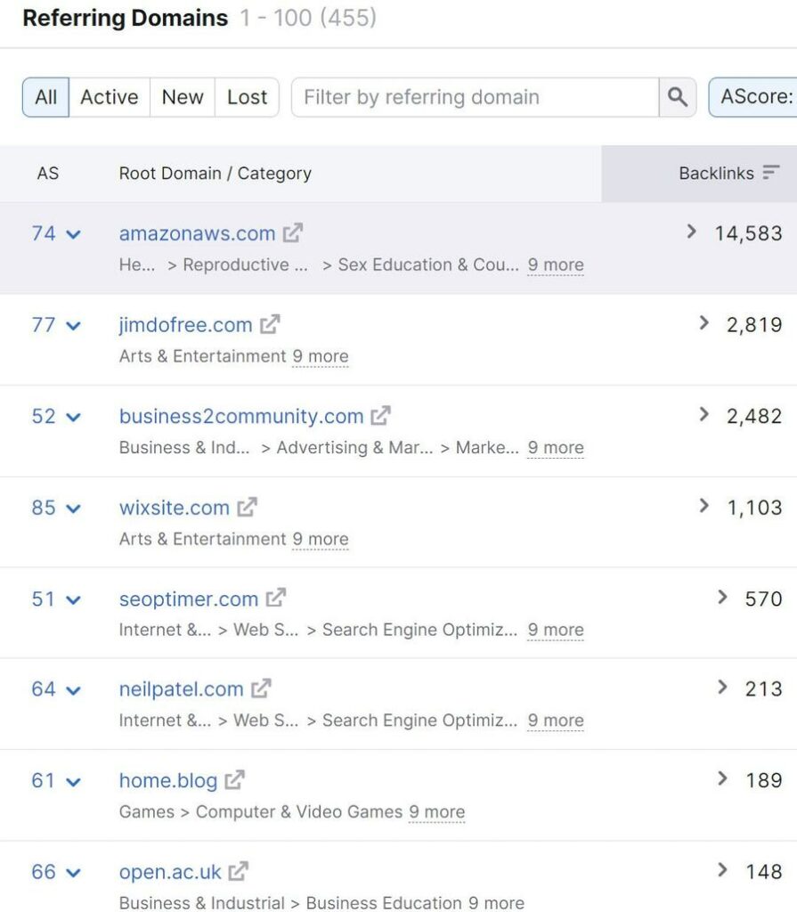
Task: Show 9 more categories for seoptimer.com
Action: coord(556,630)
